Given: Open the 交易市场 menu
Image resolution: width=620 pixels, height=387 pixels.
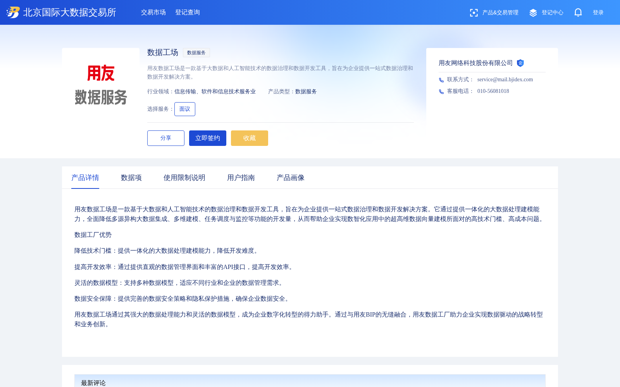Looking at the screenshot, I should [153, 12].
